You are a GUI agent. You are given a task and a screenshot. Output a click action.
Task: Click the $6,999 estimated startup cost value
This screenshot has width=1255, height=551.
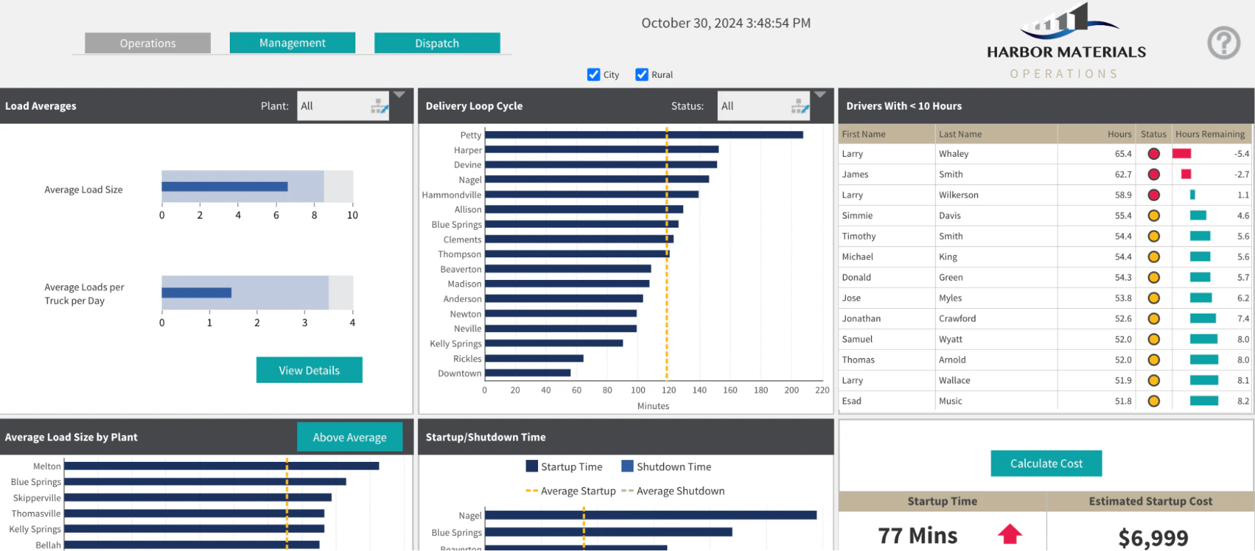coord(1153,537)
